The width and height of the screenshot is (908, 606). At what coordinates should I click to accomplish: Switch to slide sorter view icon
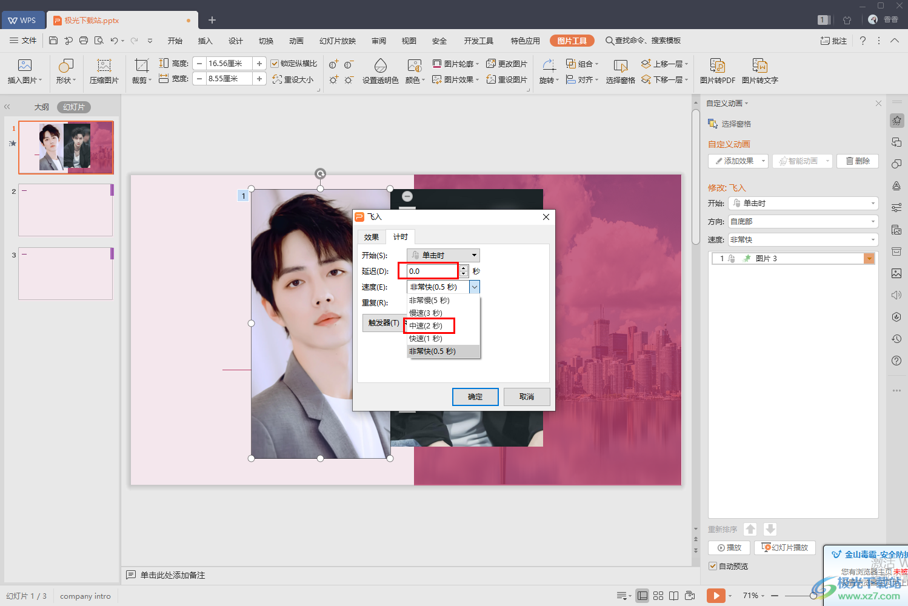[x=658, y=596]
